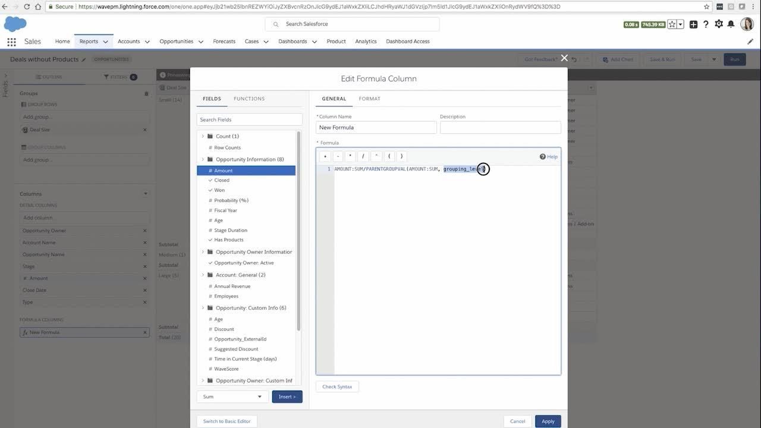Select the Amount field
The width and height of the screenshot is (761, 428).
click(x=246, y=171)
